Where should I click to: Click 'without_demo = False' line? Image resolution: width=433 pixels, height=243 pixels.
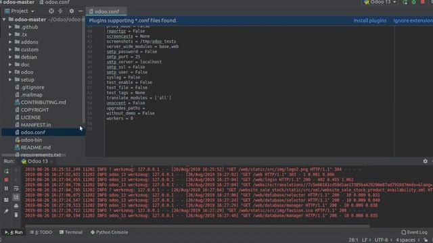[x=131, y=113]
